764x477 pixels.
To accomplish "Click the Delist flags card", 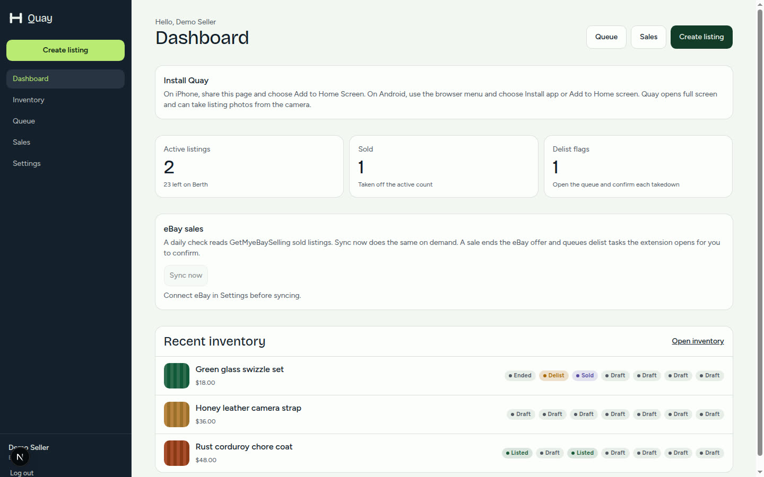I will point(638,166).
